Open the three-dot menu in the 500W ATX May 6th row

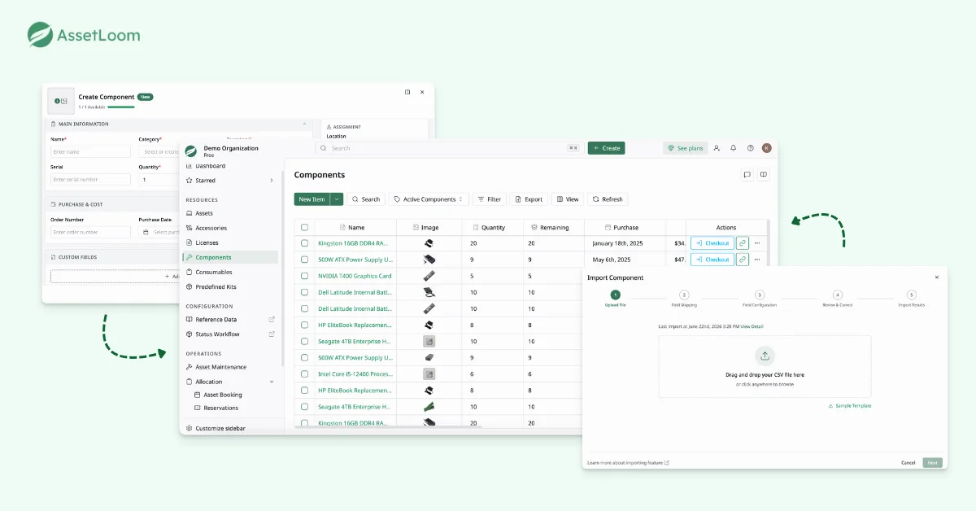757,260
